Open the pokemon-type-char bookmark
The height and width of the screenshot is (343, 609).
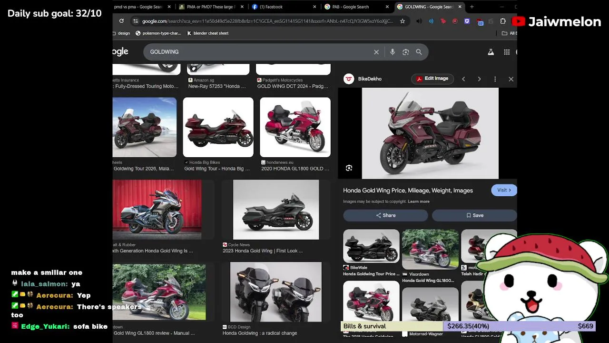coord(158,33)
